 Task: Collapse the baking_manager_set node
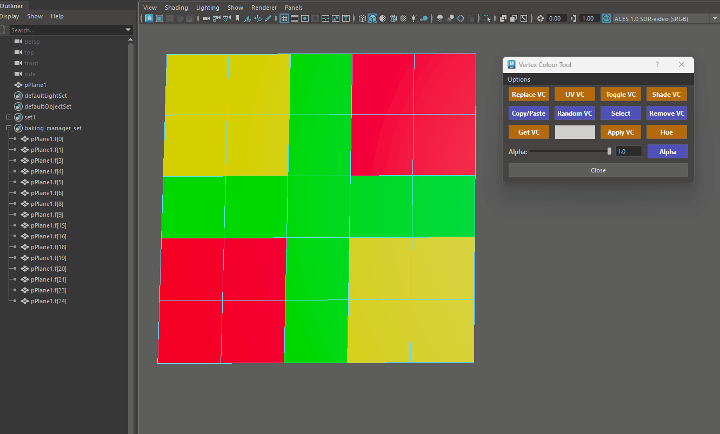9,128
